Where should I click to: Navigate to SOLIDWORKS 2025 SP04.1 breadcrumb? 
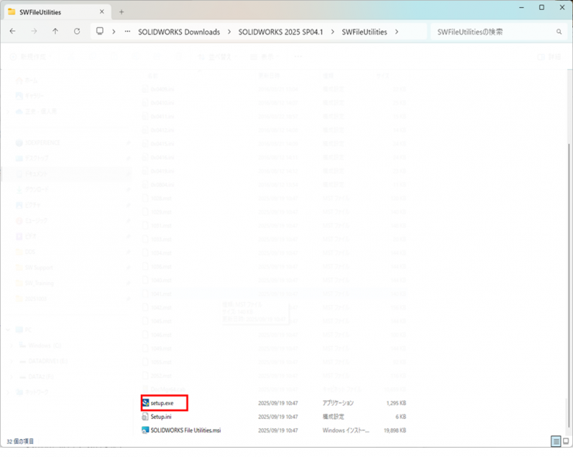[x=280, y=32]
